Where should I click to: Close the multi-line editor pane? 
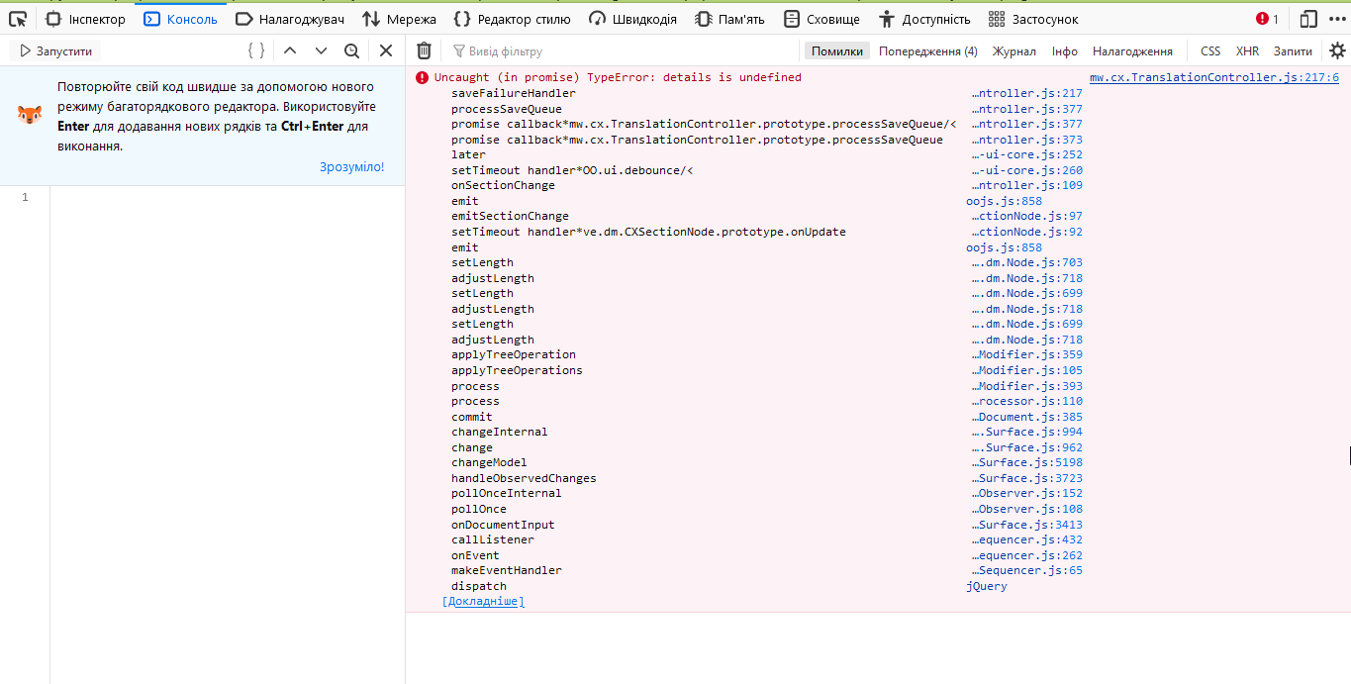point(386,50)
